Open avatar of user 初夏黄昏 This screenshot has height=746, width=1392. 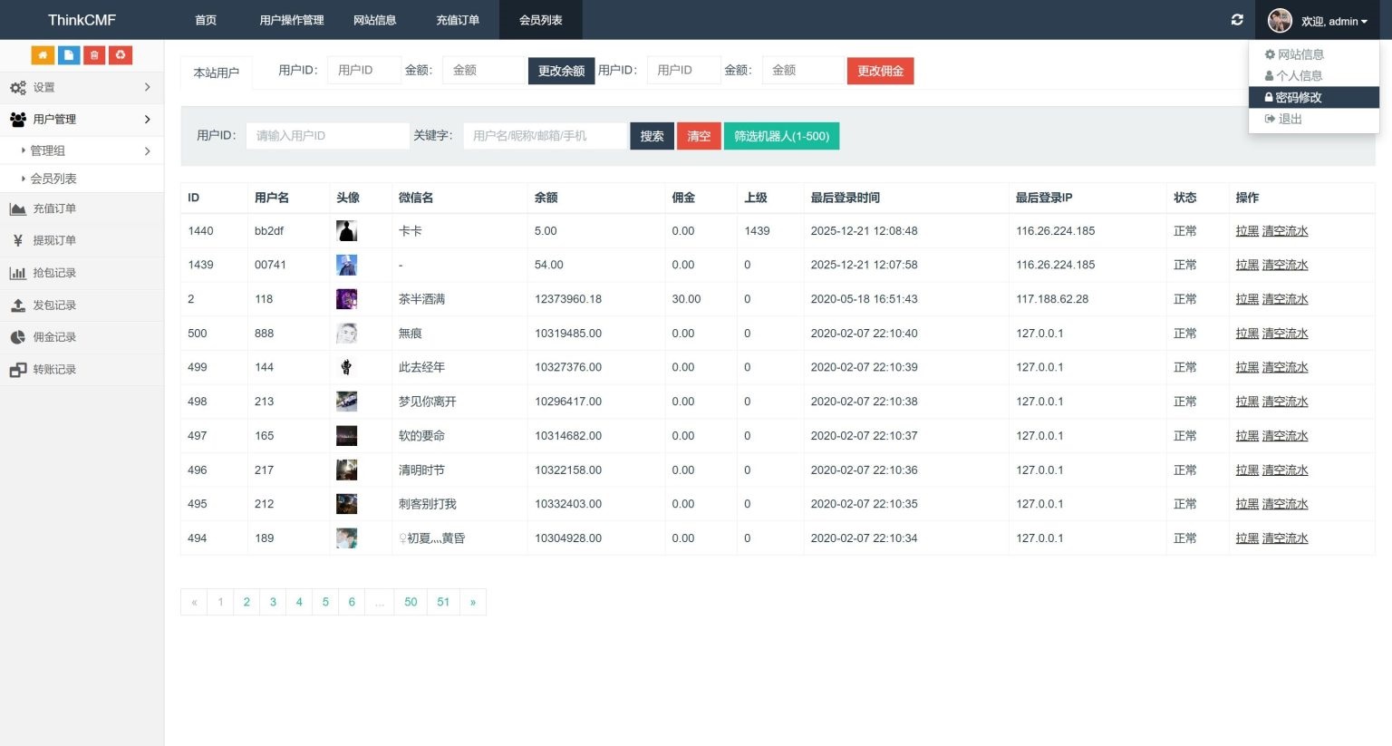(346, 538)
